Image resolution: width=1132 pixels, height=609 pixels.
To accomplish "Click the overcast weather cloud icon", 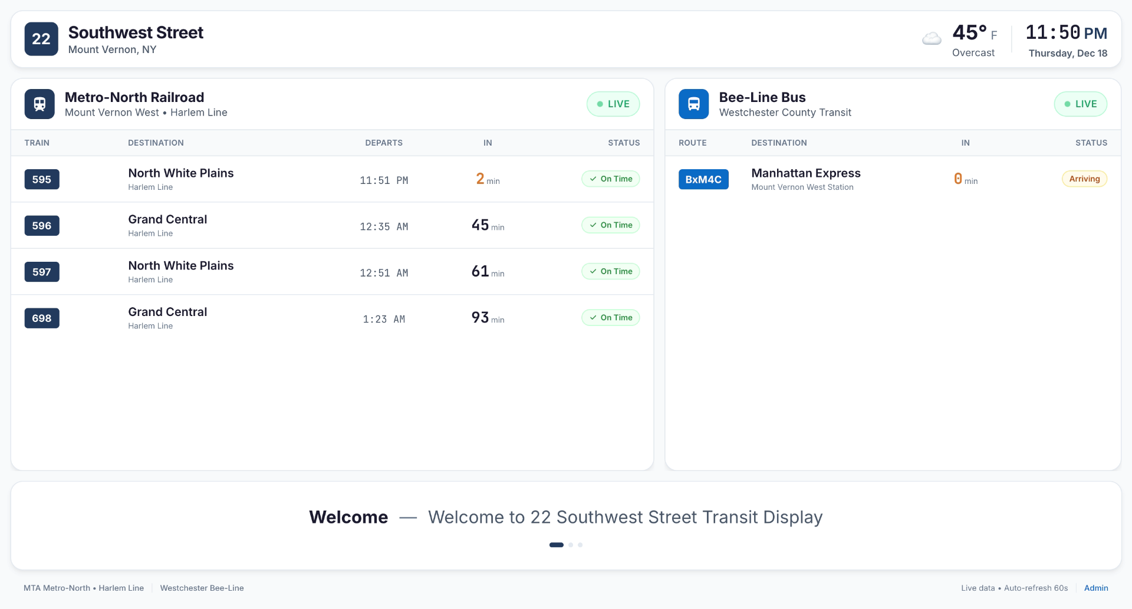I will click(932, 38).
